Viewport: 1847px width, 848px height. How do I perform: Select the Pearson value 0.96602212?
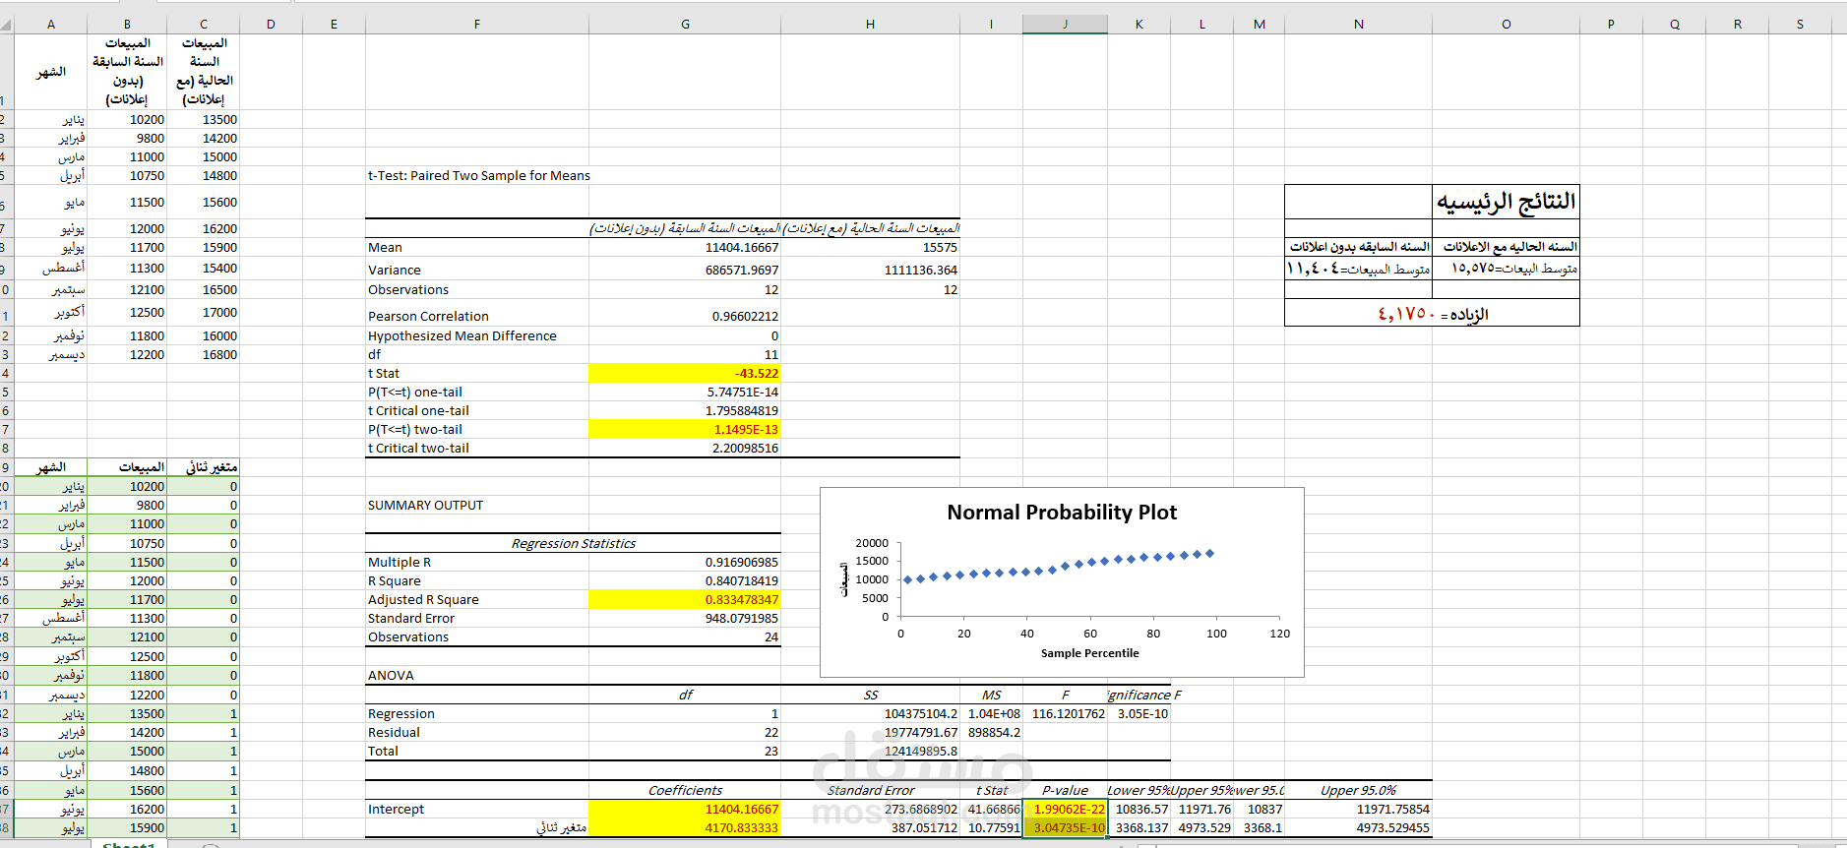685,317
